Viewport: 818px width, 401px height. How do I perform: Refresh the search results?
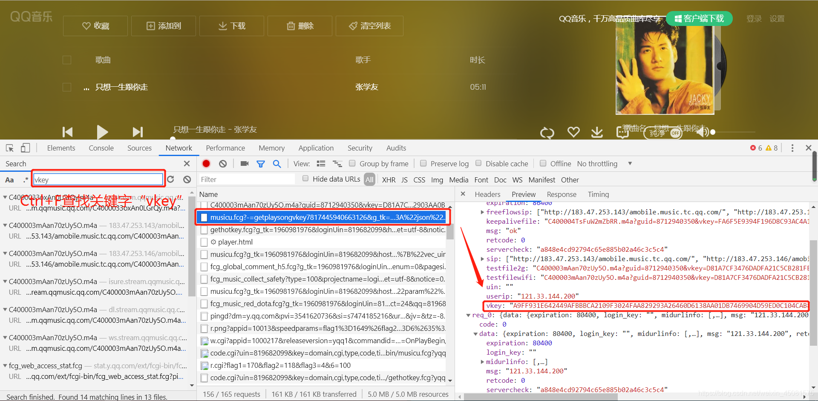coord(171,179)
